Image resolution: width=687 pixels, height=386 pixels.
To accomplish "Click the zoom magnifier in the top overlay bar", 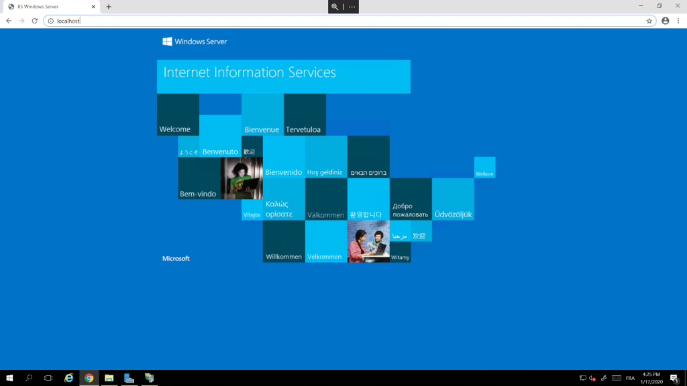I will tap(335, 7).
